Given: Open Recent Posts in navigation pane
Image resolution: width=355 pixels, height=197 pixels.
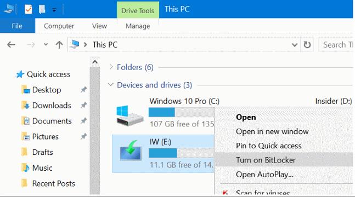Looking at the screenshot, I should click(53, 183).
